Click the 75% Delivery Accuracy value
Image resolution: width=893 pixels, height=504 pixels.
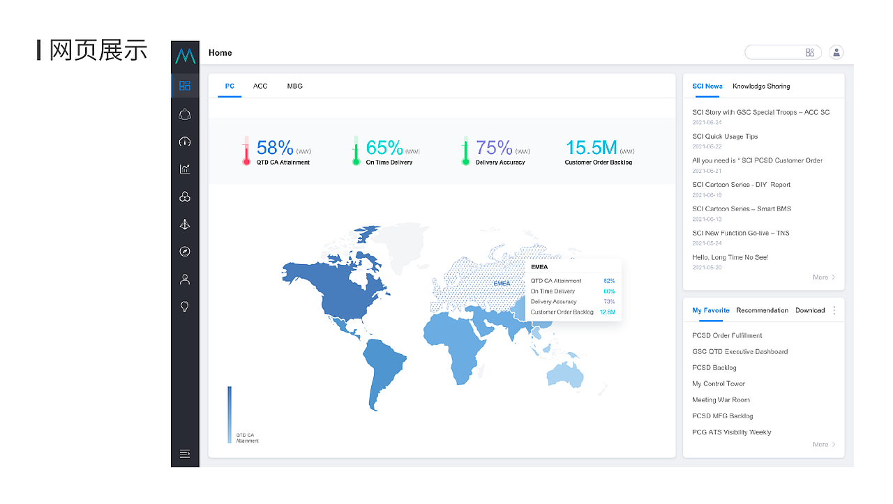(494, 148)
